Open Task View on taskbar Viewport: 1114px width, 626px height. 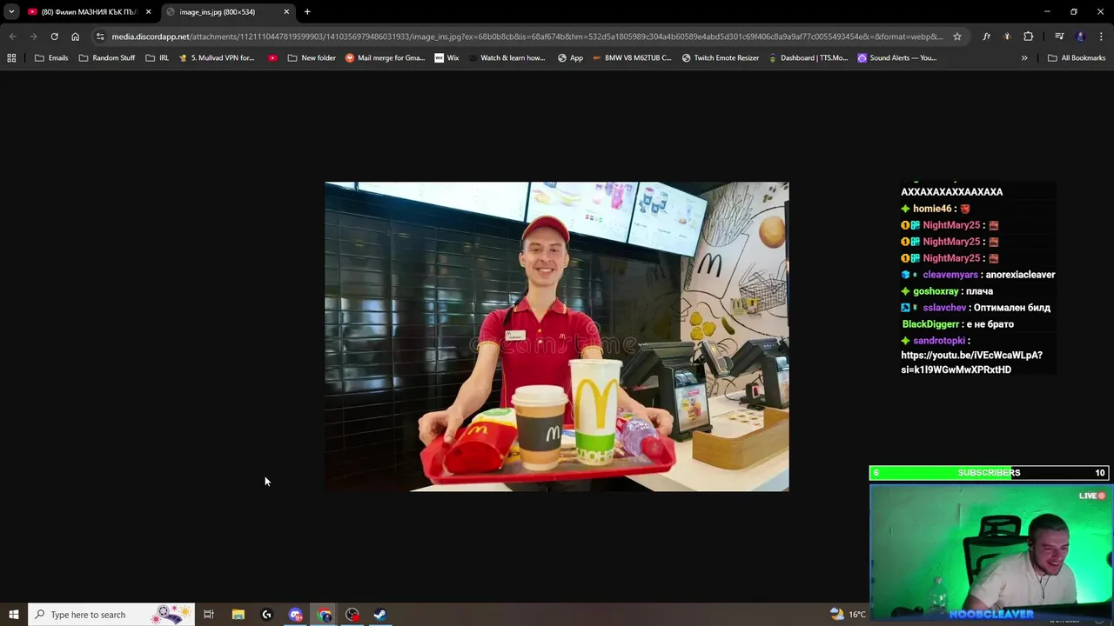click(209, 615)
